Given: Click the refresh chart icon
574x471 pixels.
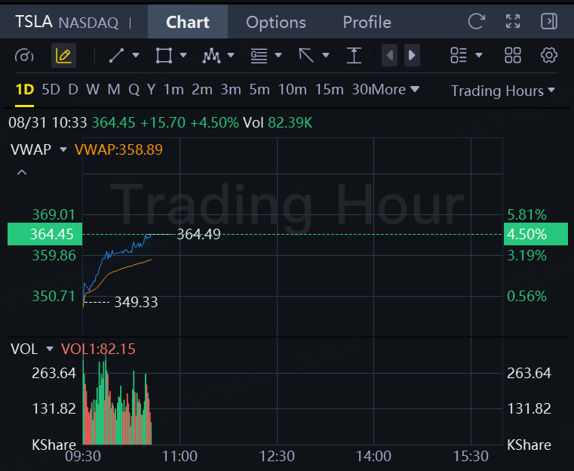Looking at the screenshot, I should 477,22.
